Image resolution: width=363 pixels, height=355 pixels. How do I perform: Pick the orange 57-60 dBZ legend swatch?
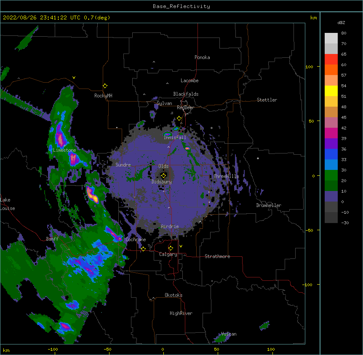tap(331, 70)
